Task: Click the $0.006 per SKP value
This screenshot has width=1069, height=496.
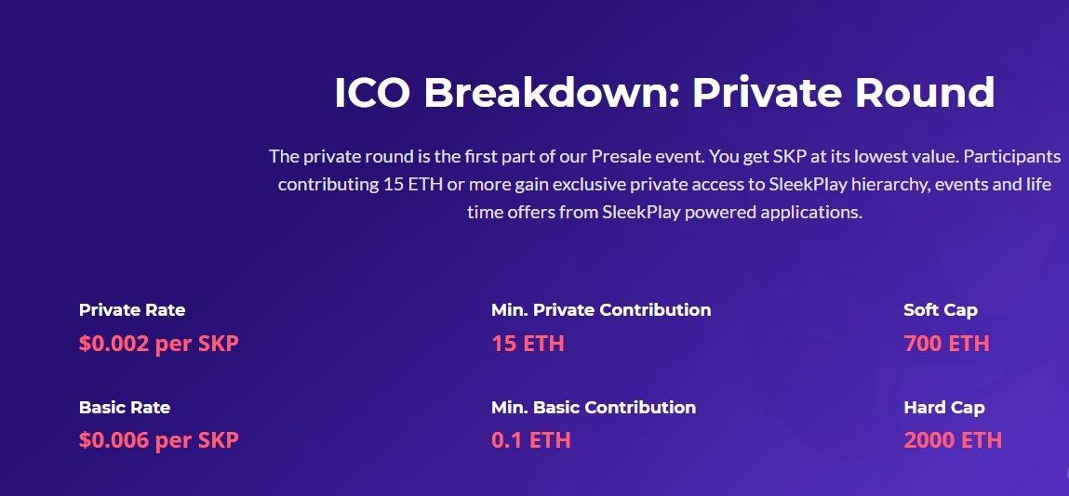Action: coord(159,440)
